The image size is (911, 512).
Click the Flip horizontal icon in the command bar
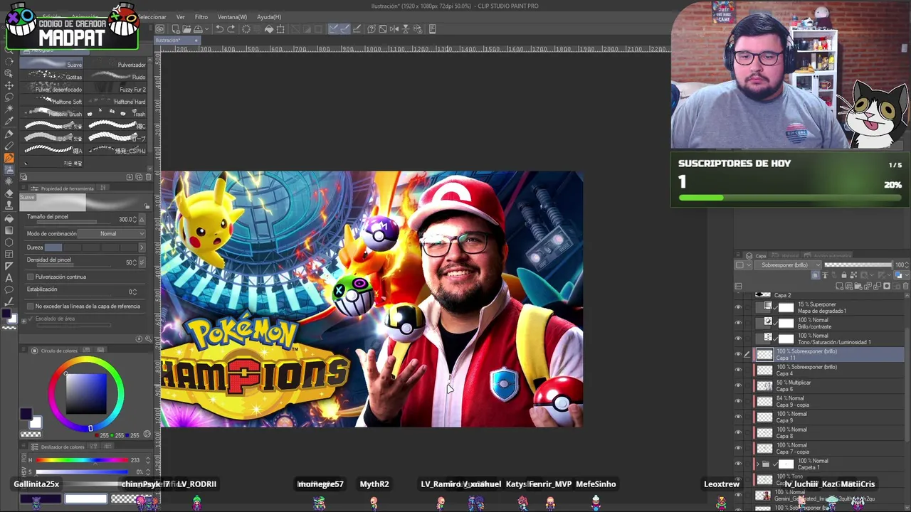pyautogui.click(x=394, y=29)
